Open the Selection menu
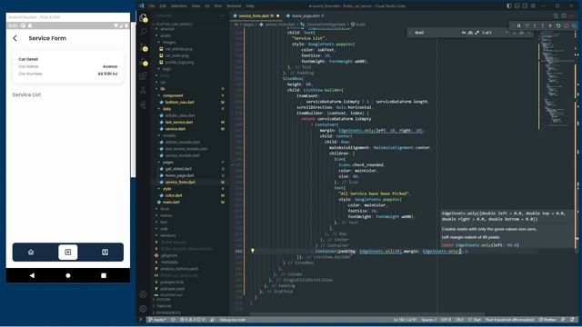The width and height of the screenshot is (582, 327). [x=178, y=6]
